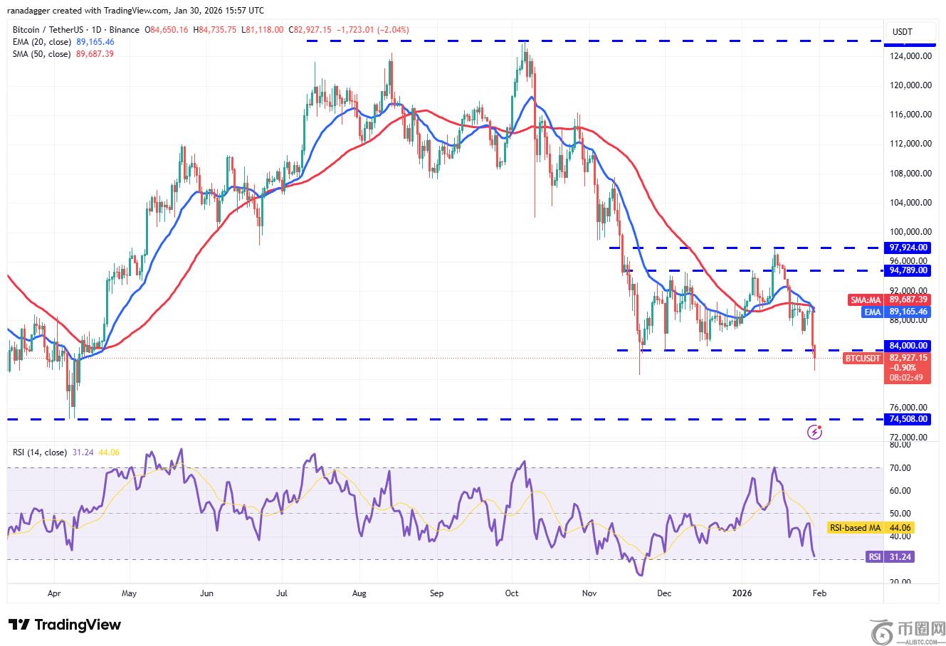Viewport: 946px width, 646px height.
Task: Click the Oct label on time axis
Action: (x=511, y=593)
